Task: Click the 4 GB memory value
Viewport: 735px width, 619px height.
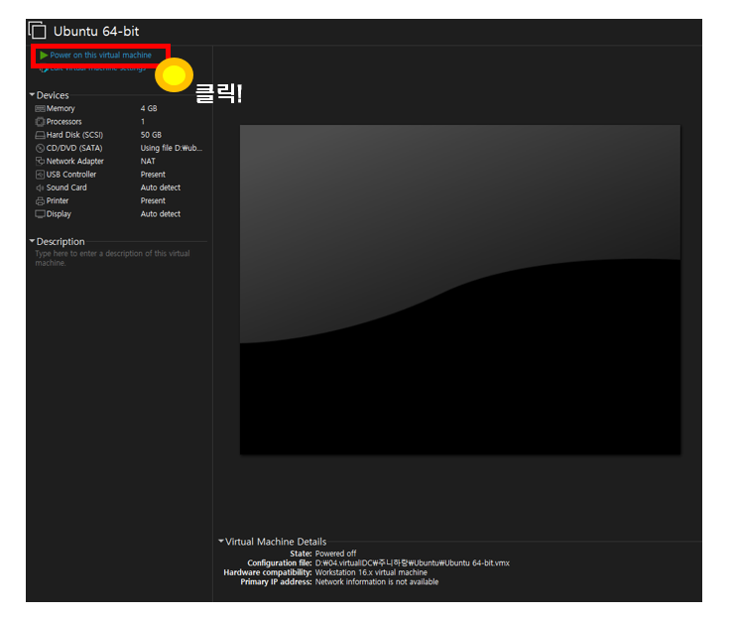Action: (x=149, y=108)
